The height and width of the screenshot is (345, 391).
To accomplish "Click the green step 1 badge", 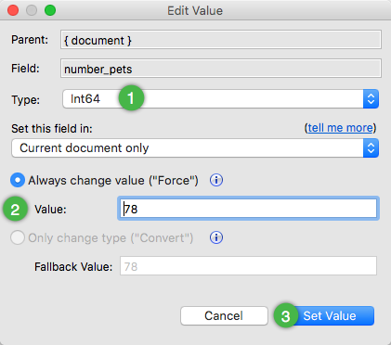I will pos(131,98).
